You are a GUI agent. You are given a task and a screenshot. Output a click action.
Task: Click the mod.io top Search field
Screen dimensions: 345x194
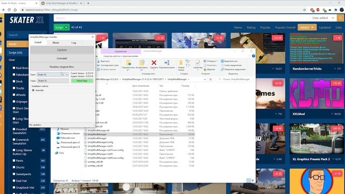click(182, 18)
